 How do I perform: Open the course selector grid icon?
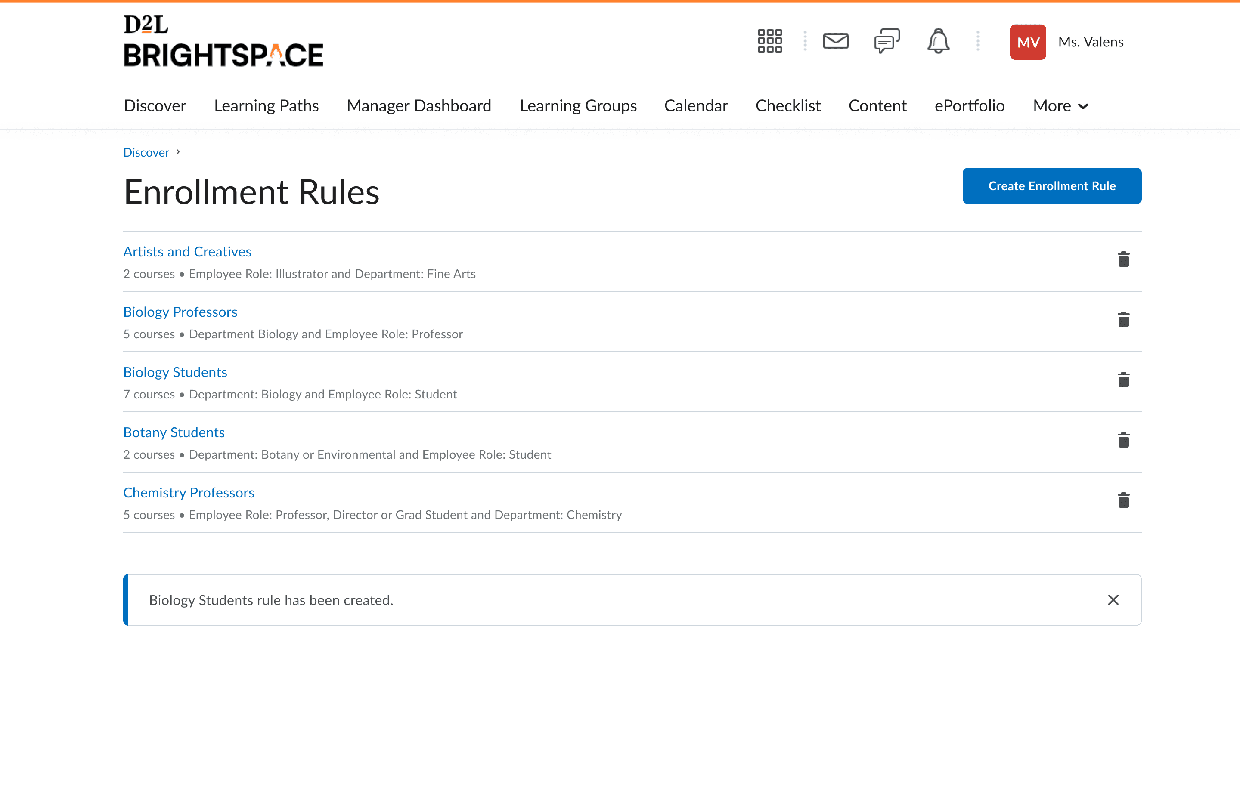coord(769,41)
